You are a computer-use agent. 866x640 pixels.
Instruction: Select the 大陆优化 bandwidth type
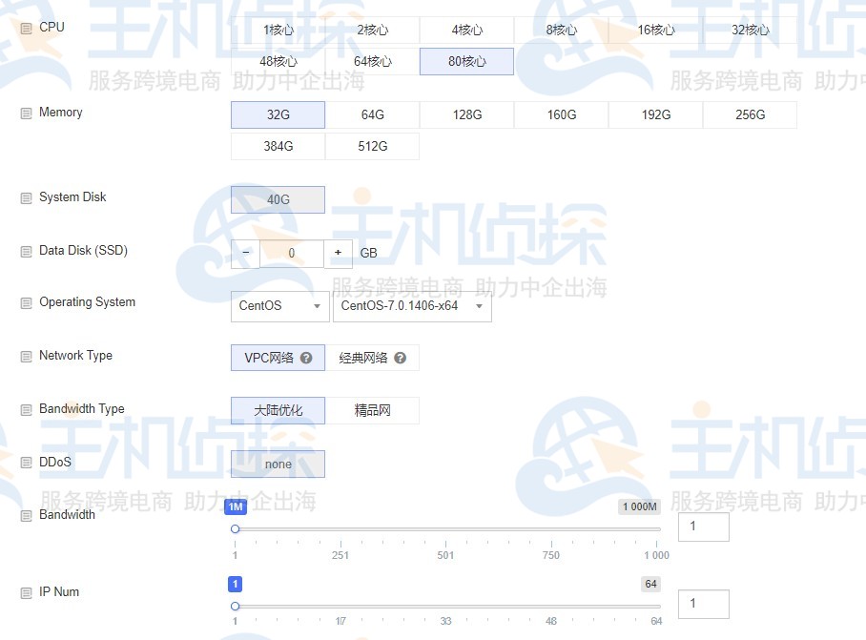pos(277,410)
